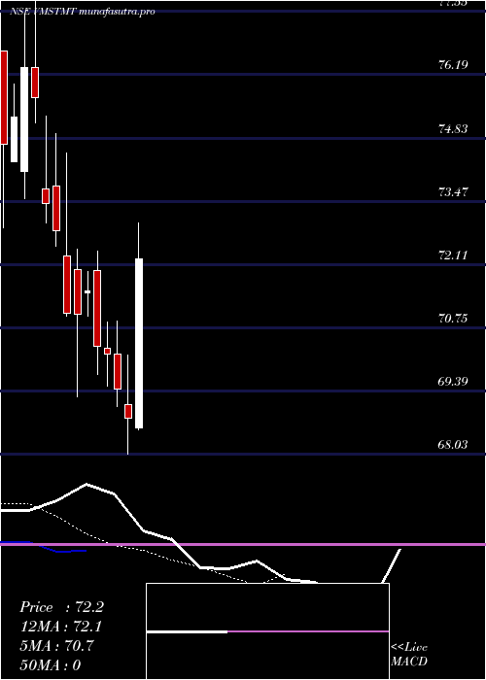
Task: Click the 76.19 price level label
Action: tap(453, 65)
